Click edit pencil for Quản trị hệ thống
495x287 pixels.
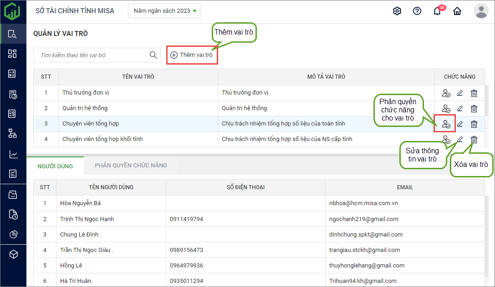460,109
